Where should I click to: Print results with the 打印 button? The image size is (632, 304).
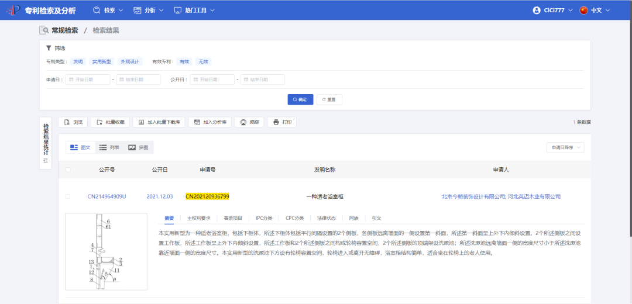click(x=281, y=122)
